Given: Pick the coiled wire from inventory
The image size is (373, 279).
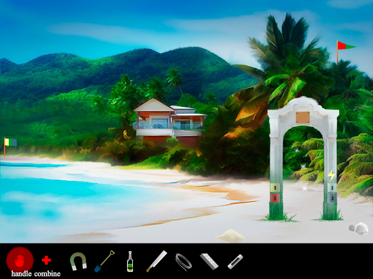Looking at the screenshot, I should click(x=184, y=262).
